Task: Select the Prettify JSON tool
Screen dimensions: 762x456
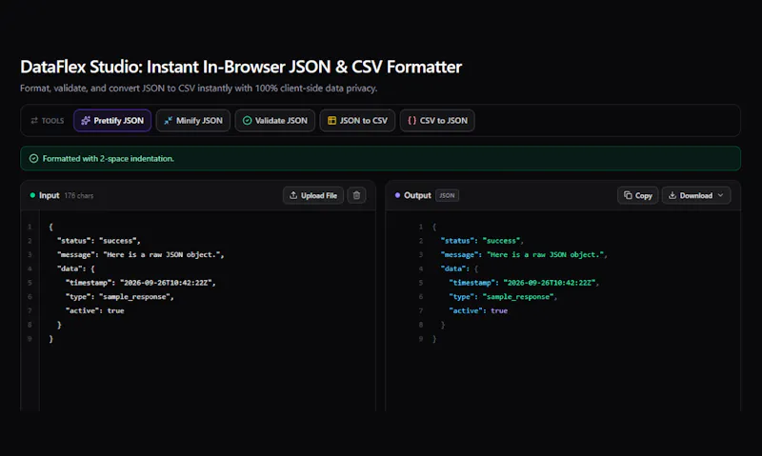Action: pyautogui.click(x=112, y=121)
